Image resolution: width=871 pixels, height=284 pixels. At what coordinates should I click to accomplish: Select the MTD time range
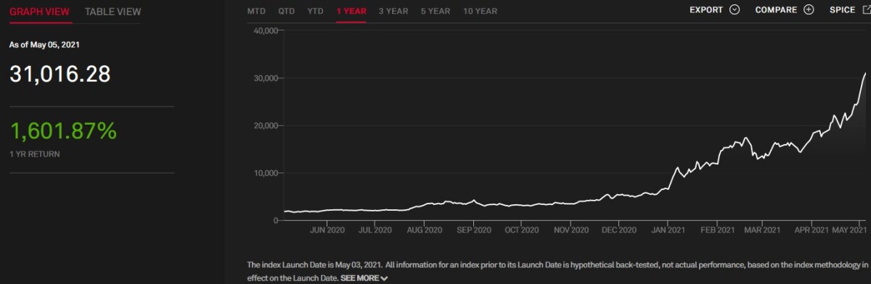point(256,11)
